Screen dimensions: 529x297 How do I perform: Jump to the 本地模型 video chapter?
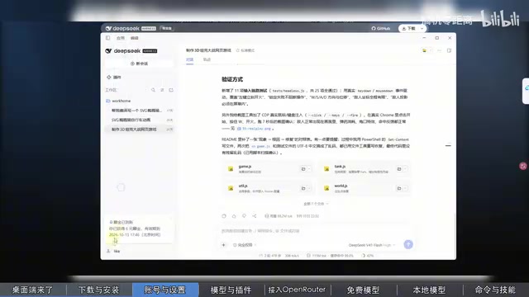click(430, 290)
